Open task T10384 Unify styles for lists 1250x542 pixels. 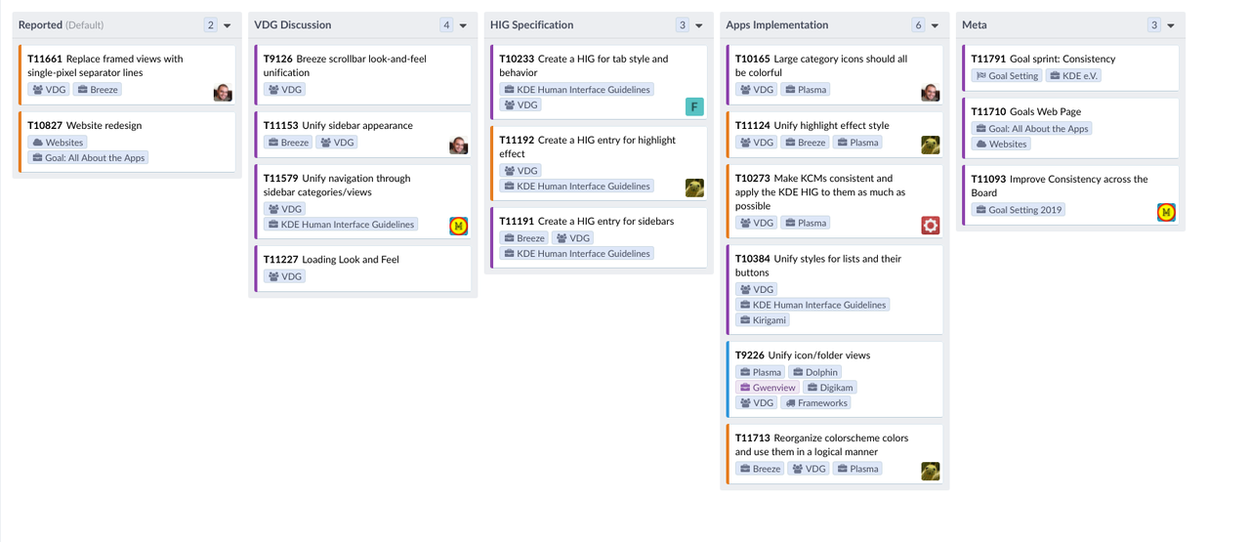click(x=818, y=266)
